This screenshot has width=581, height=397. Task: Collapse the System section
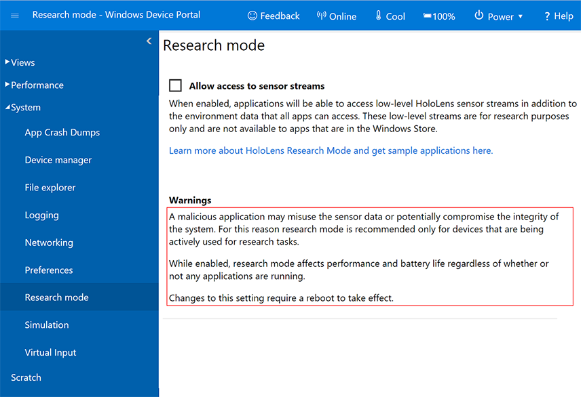(25, 107)
